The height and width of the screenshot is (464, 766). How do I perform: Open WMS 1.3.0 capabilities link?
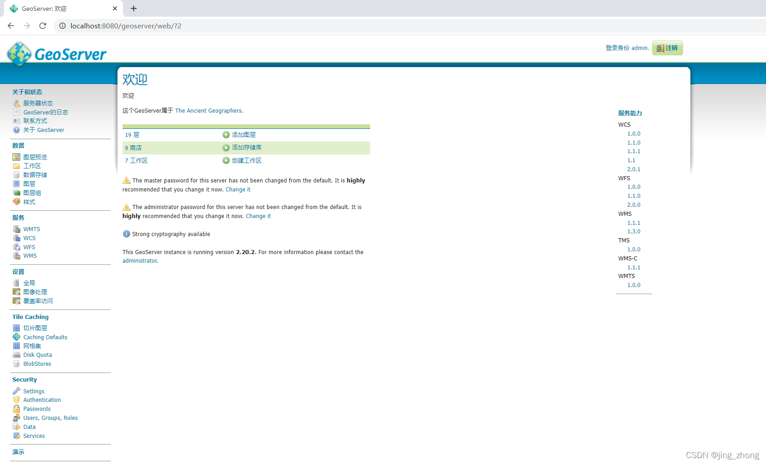(634, 232)
